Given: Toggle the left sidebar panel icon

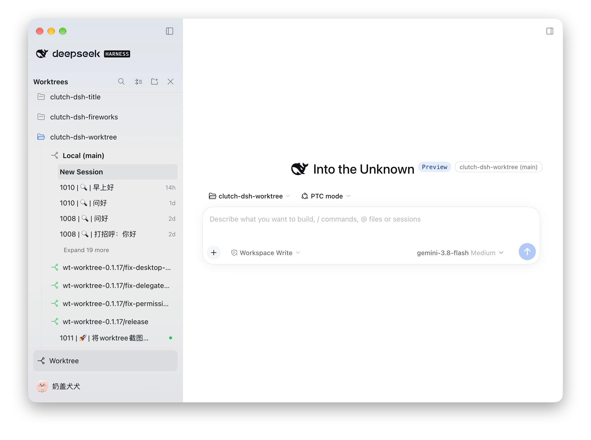Looking at the screenshot, I should pos(169,31).
